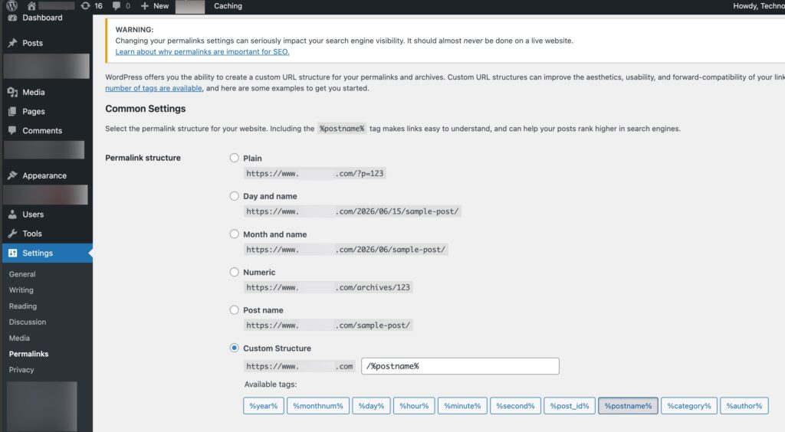Go to Writing settings submenu

21,290
